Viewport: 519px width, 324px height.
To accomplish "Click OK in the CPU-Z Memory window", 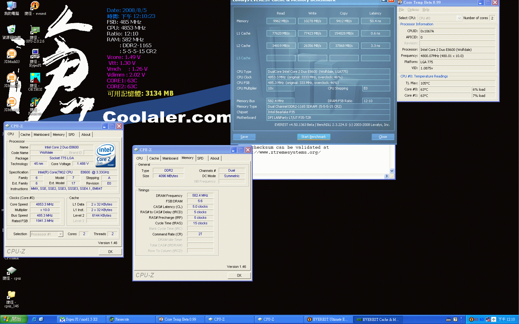I will click(239, 276).
